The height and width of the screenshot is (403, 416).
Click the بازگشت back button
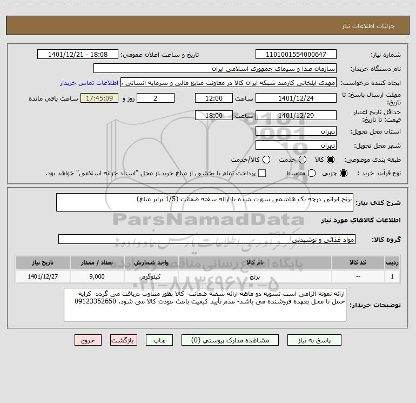coord(124,340)
